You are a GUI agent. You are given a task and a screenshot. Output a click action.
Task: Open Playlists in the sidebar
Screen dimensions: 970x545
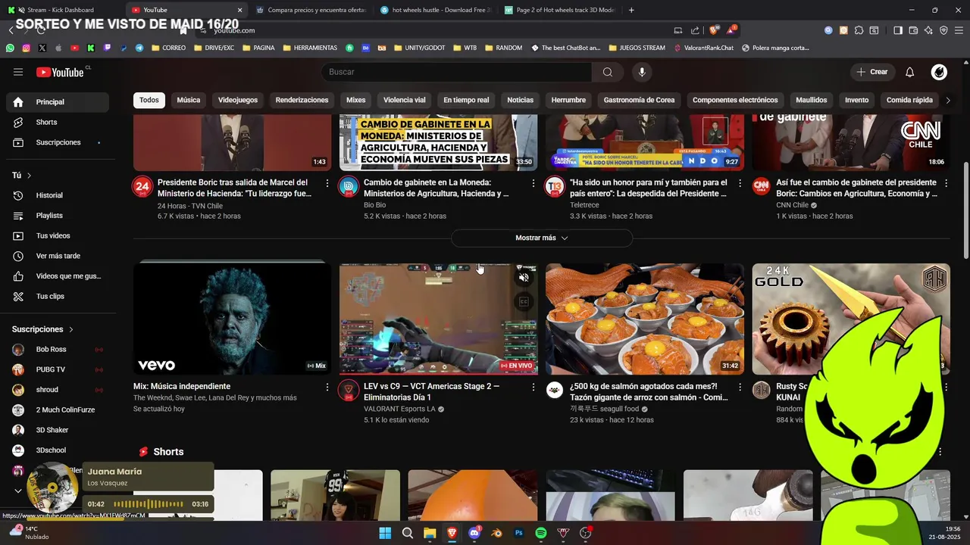tap(58, 216)
